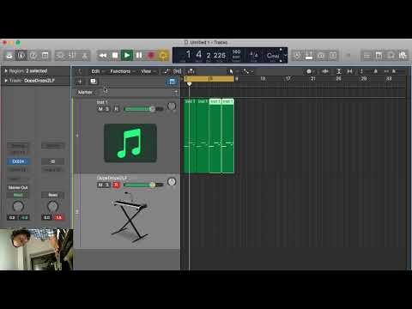Click the add track plus button
The height and width of the screenshot is (309, 412).
(80, 82)
